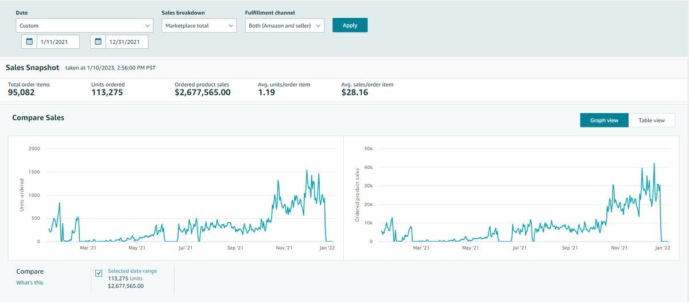
Task: Open the Fulfillment channel dropdown
Action: (x=285, y=25)
